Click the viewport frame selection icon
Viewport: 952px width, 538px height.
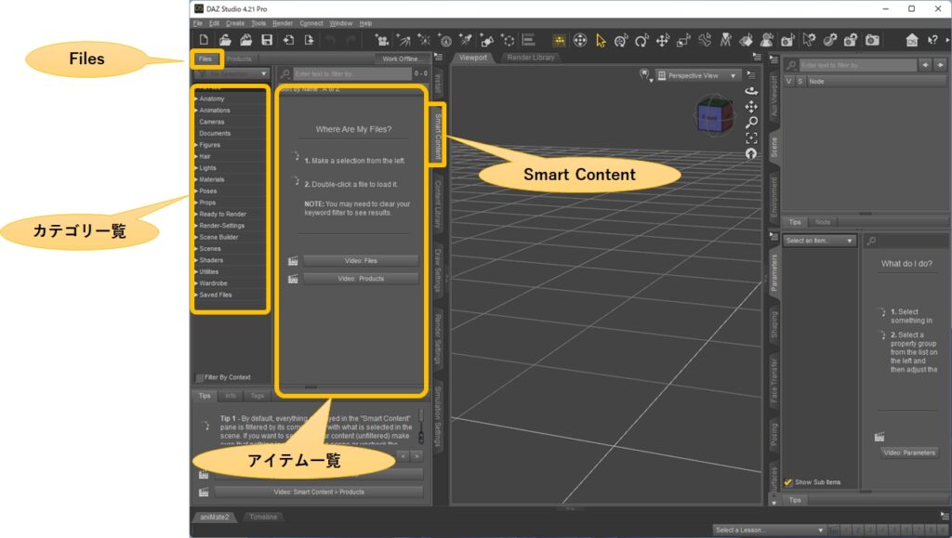pos(751,138)
